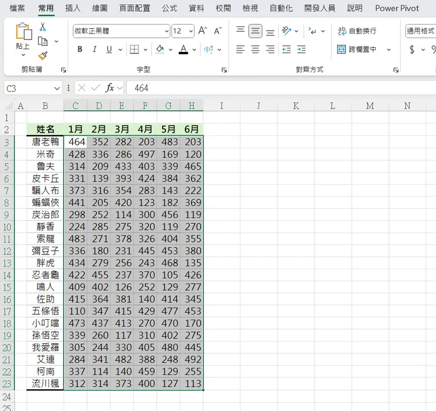The width and height of the screenshot is (436, 411).
Task: Apply font color A icon
Action: point(183,49)
